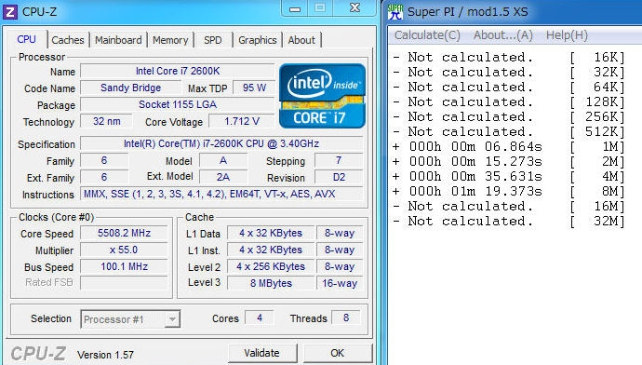Open the SPD tab
Image resolution: width=642 pixels, height=365 pixels.
click(213, 40)
